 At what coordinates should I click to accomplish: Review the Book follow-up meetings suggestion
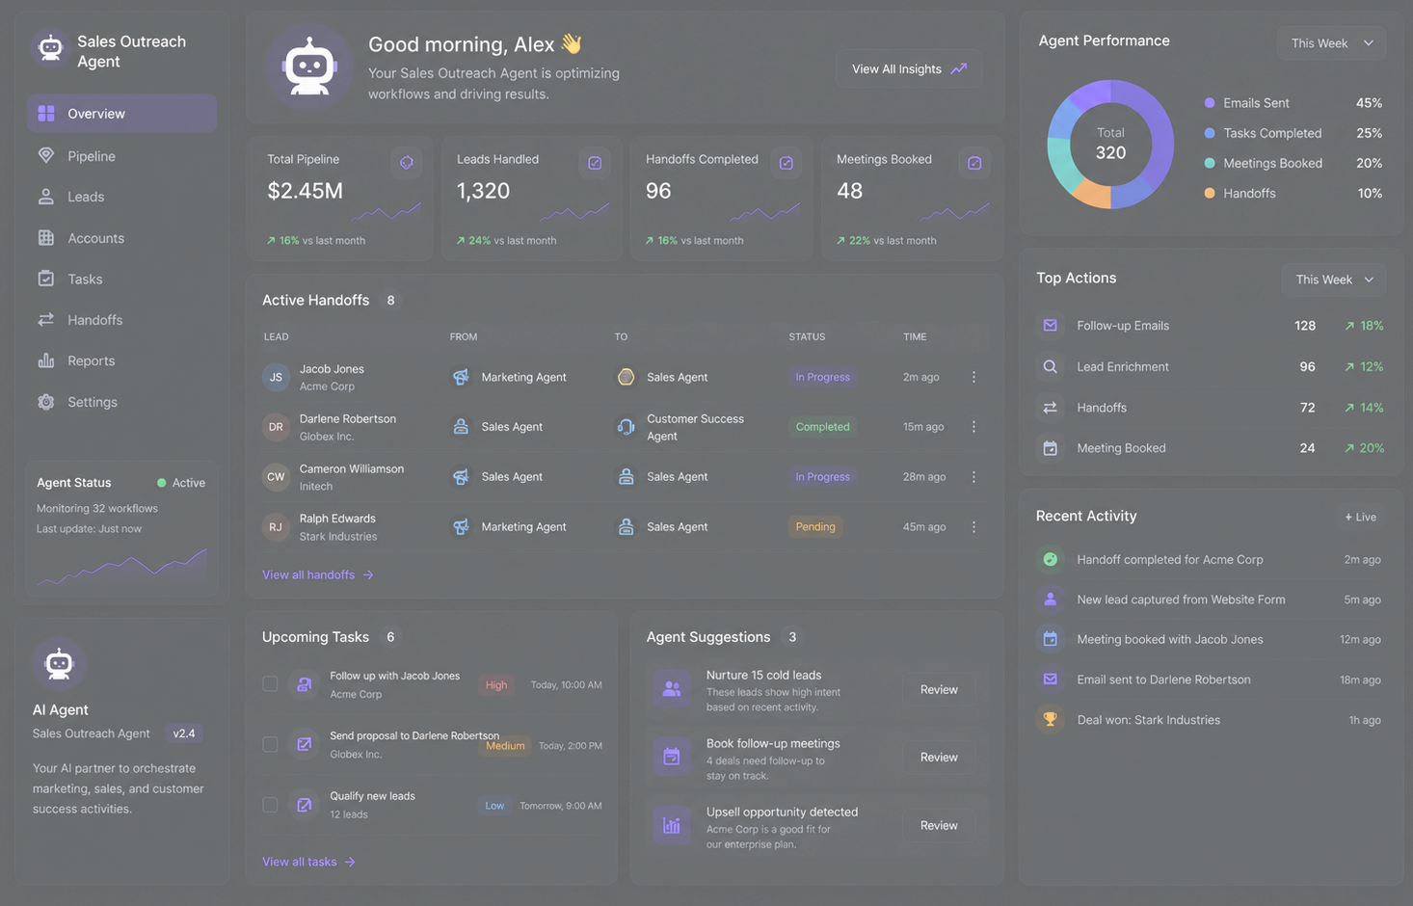[939, 757]
